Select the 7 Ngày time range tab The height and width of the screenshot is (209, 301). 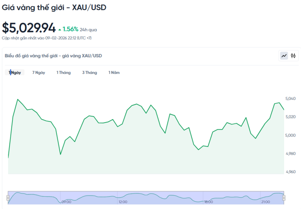(39, 73)
